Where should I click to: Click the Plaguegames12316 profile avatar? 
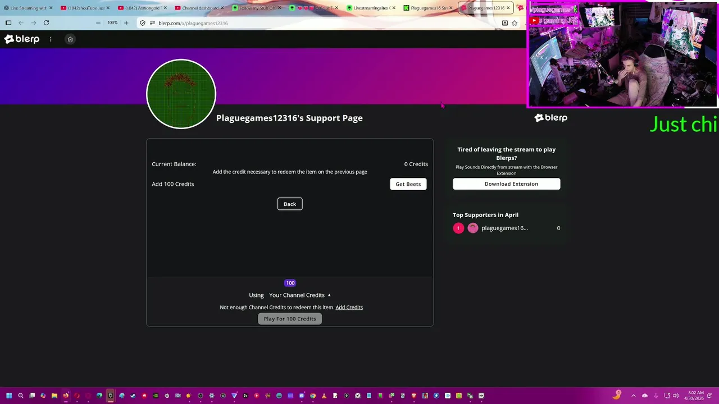tap(181, 94)
